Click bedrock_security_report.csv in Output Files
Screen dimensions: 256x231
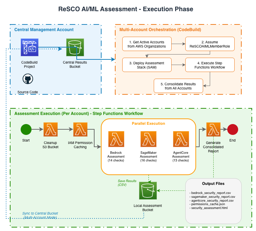(x=211, y=193)
